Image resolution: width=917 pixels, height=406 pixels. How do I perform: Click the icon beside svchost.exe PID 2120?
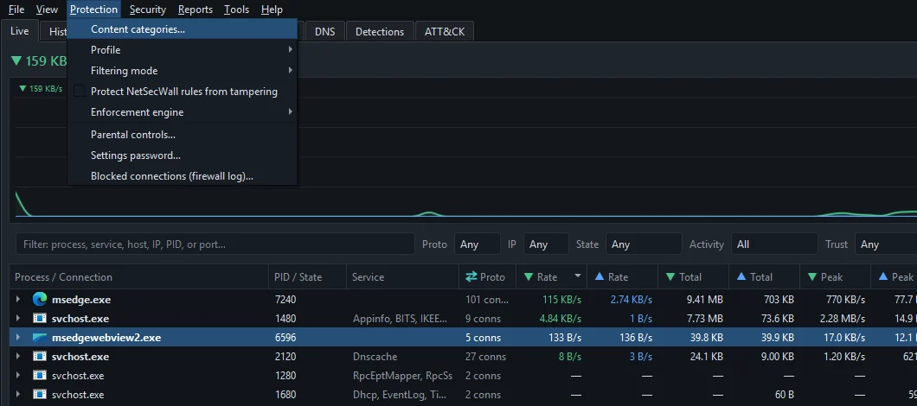pyautogui.click(x=39, y=357)
